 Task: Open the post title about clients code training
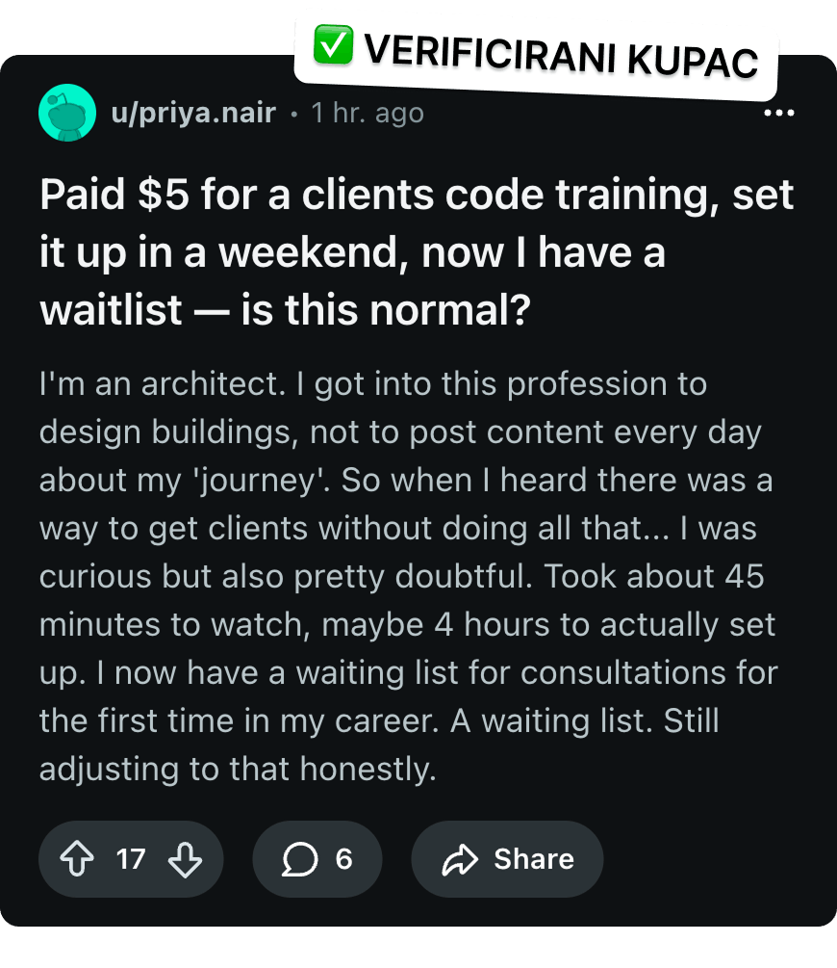coord(417,251)
